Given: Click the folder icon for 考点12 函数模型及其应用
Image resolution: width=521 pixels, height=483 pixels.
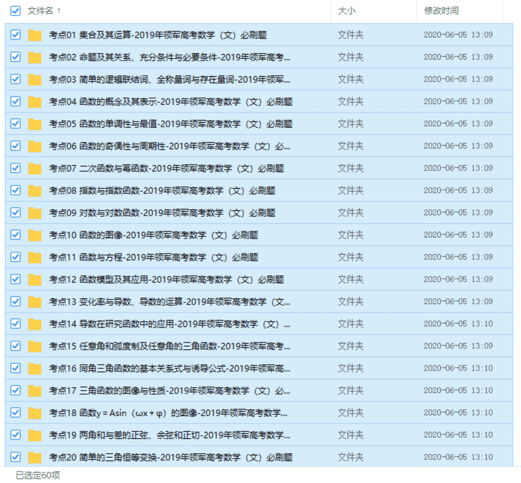Looking at the screenshot, I should [x=35, y=280].
